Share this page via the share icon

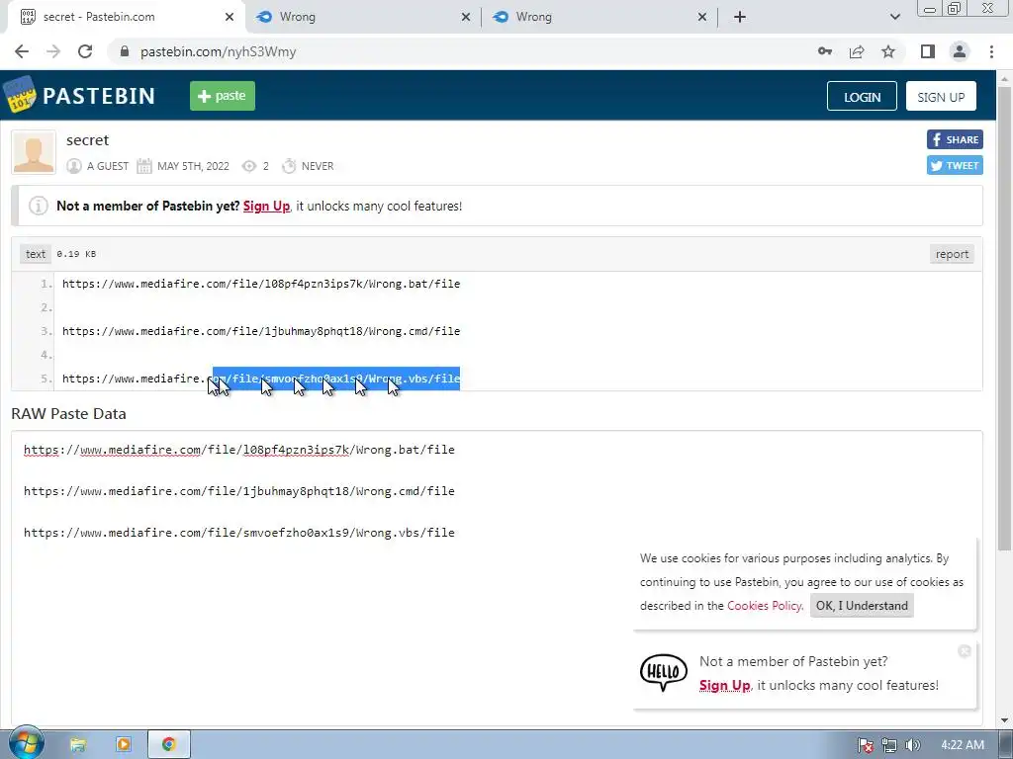tap(857, 51)
